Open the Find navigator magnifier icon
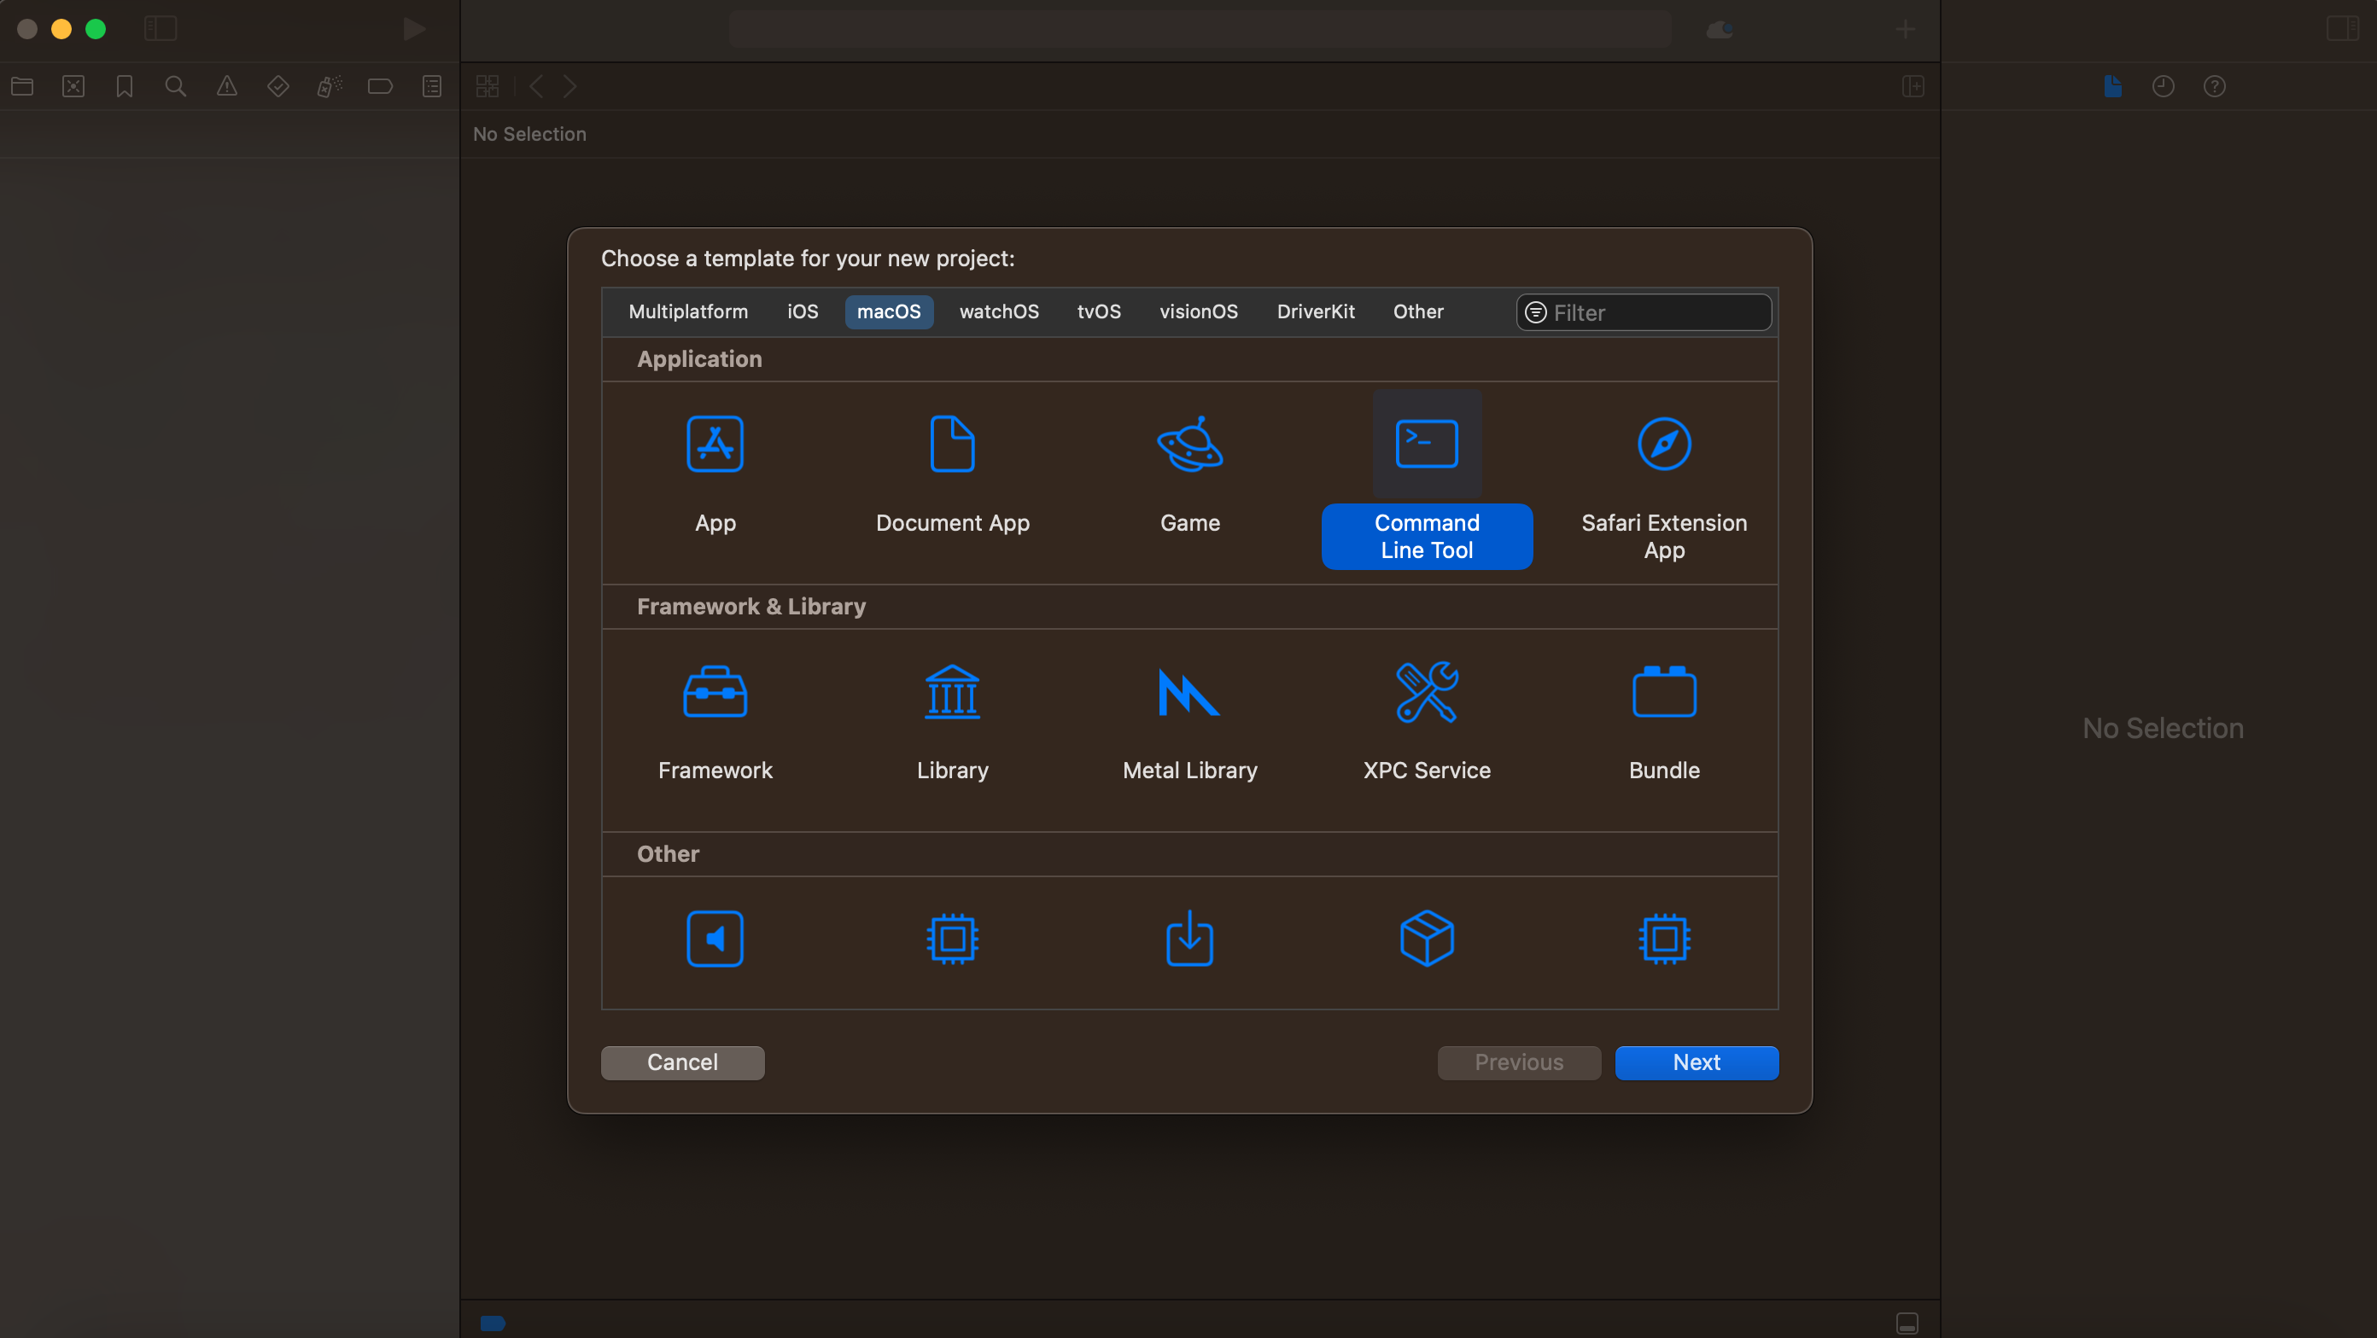The image size is (2377, 1338). pos(175,85)
